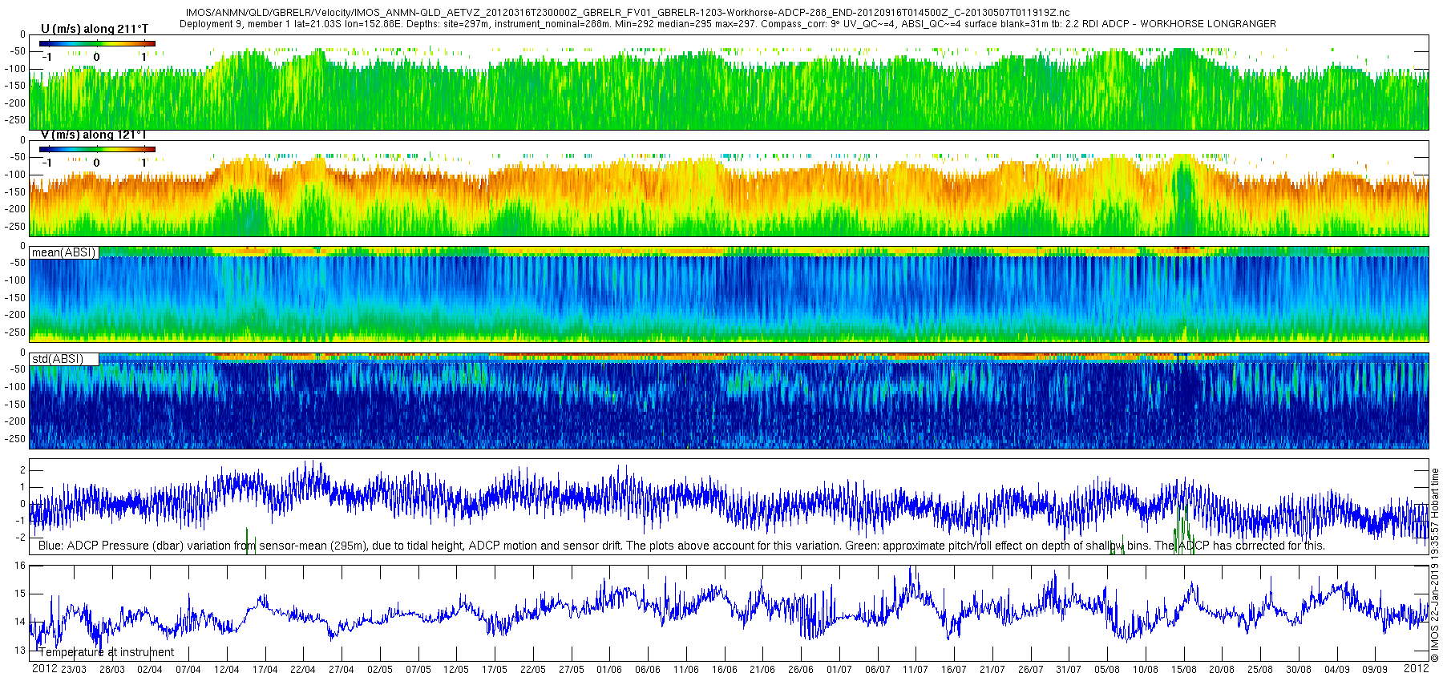Click the 'mean(ABSI)' panel label
Image resolution: width=1443 pixels, height=681 pixels.
pos(63,252)
